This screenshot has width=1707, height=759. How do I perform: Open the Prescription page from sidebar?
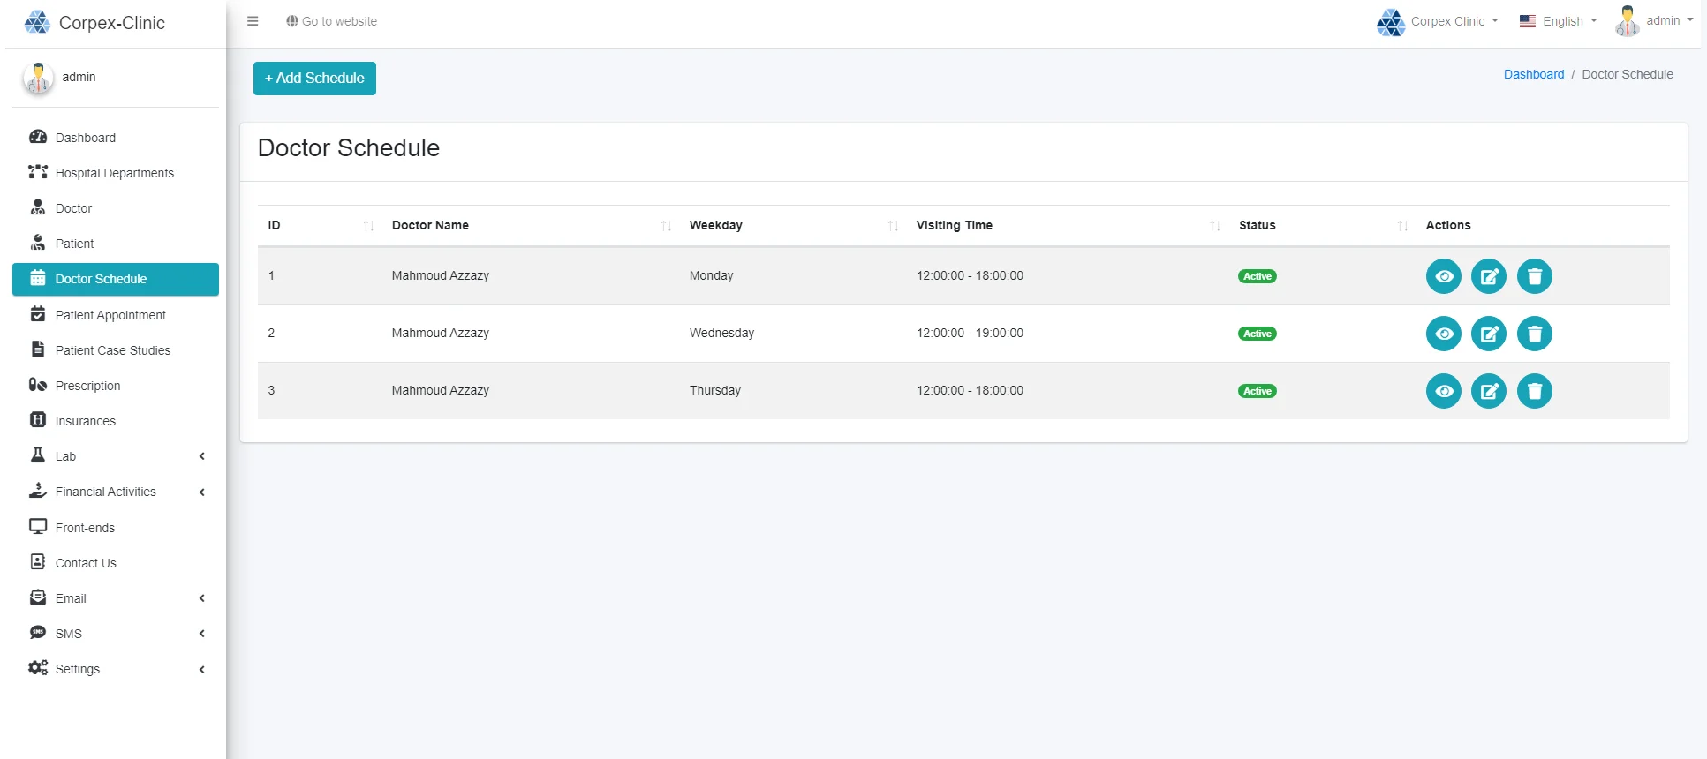tap(87, 386)
